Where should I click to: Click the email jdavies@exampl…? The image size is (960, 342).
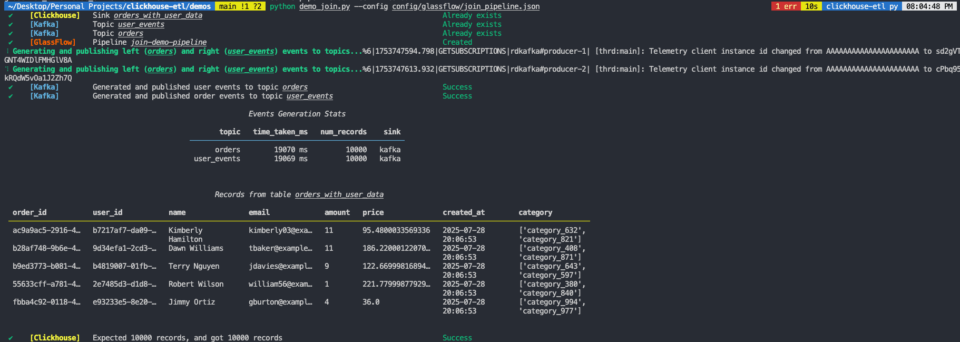[x=280, y=266]
